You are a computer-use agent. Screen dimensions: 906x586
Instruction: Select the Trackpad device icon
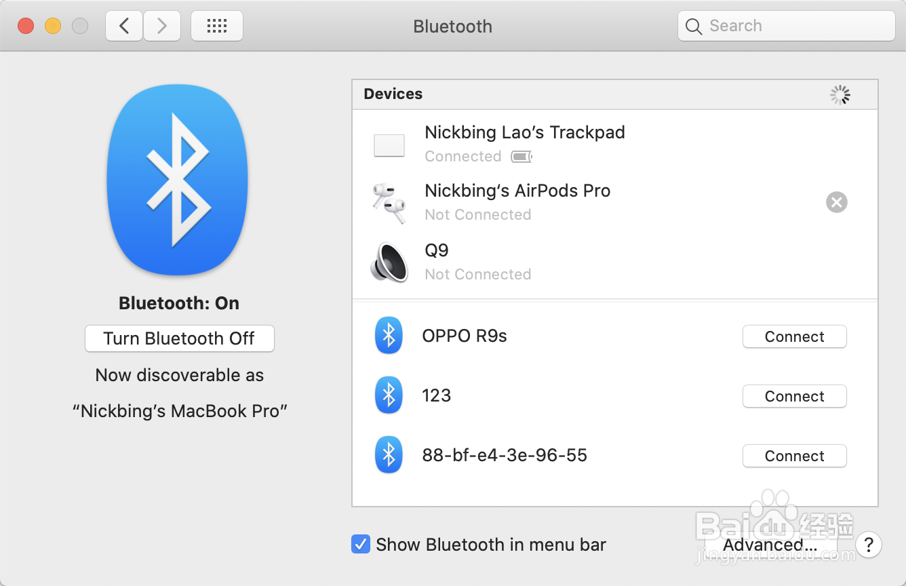[389, 144]
